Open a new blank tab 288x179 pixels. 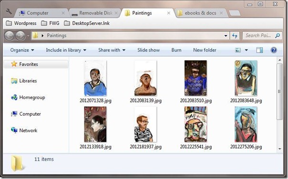coord(235,13)
